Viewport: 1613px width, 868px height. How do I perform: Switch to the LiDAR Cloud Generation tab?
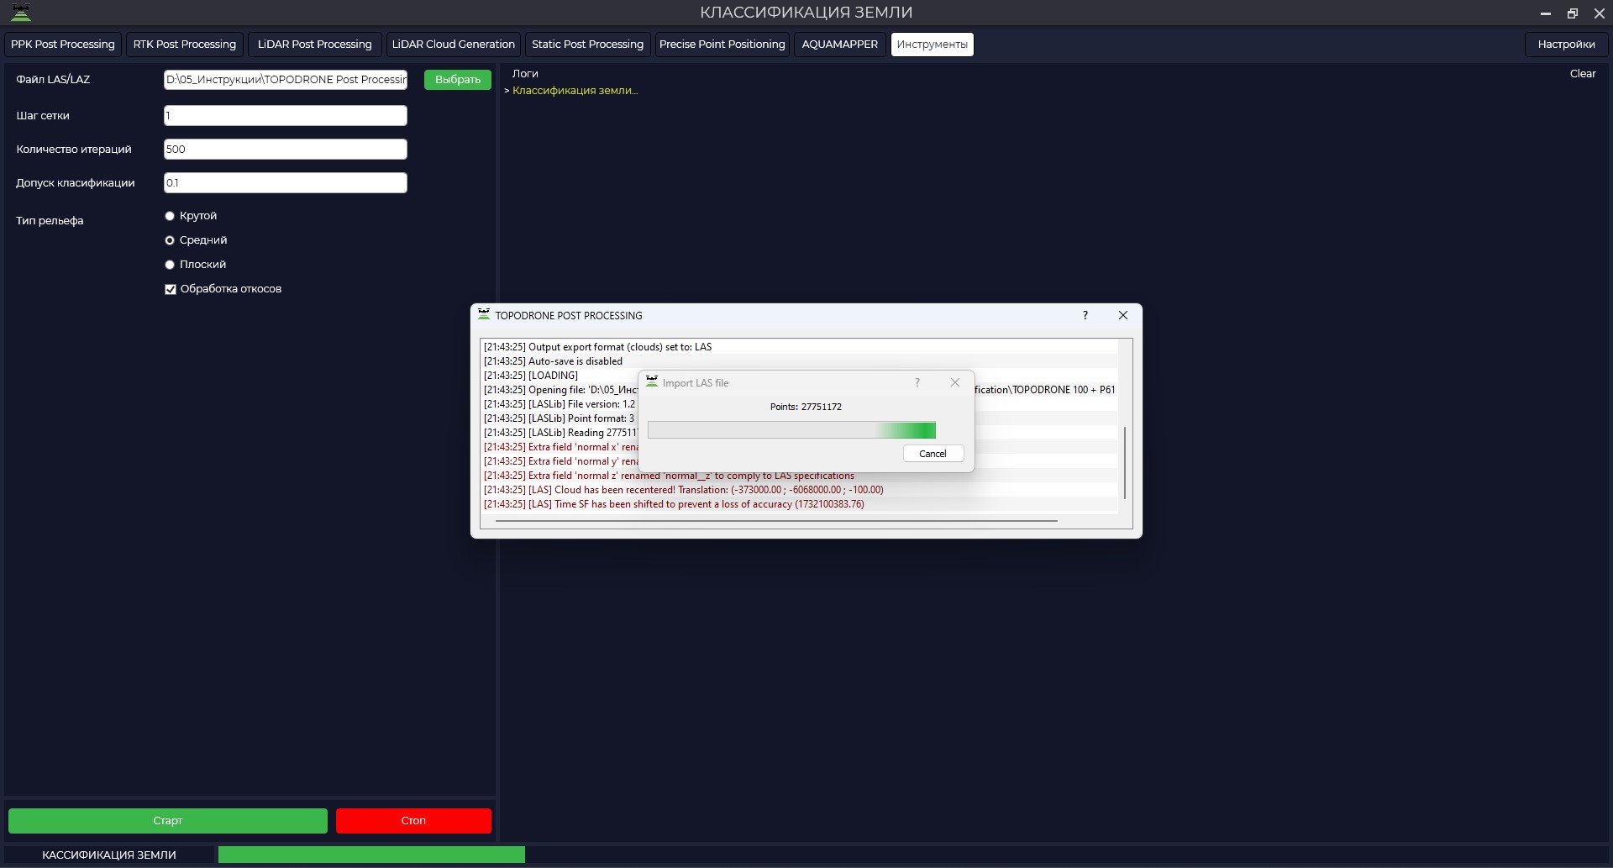click(453, 45)
